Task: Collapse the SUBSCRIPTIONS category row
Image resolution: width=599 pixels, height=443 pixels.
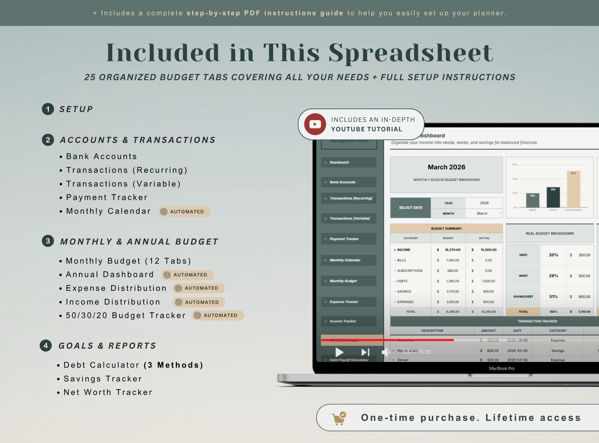Action: (x=395, y=271)
